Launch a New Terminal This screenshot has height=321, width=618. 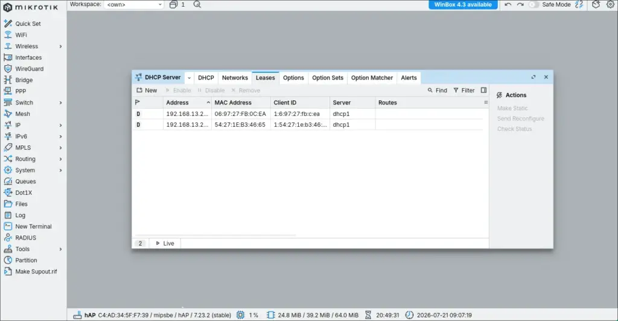click(28, 226)
